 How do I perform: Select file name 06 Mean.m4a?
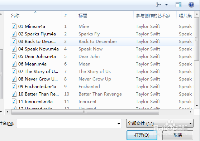tap(32, 64)
